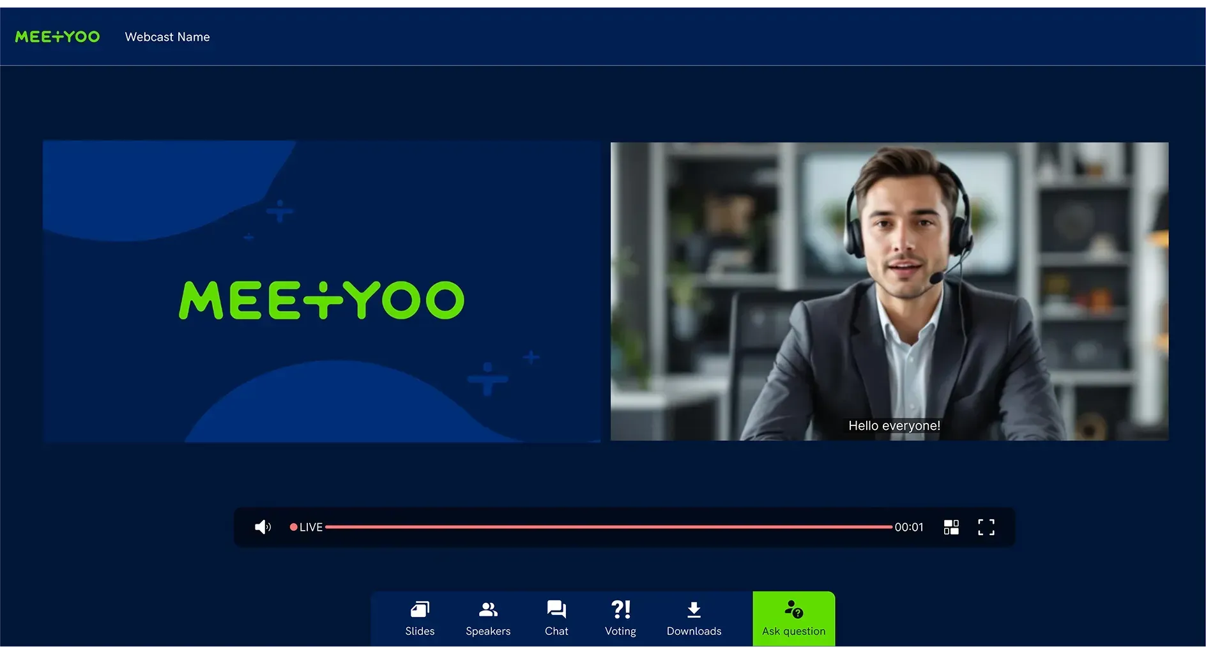Click the Ask question person icon
1206x654 pixels.
pyautogui.click(x=793, y=609)
